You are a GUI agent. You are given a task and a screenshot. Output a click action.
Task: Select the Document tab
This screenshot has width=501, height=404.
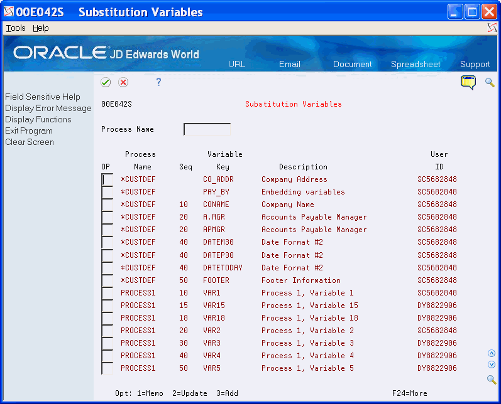(x=353, y=64)
